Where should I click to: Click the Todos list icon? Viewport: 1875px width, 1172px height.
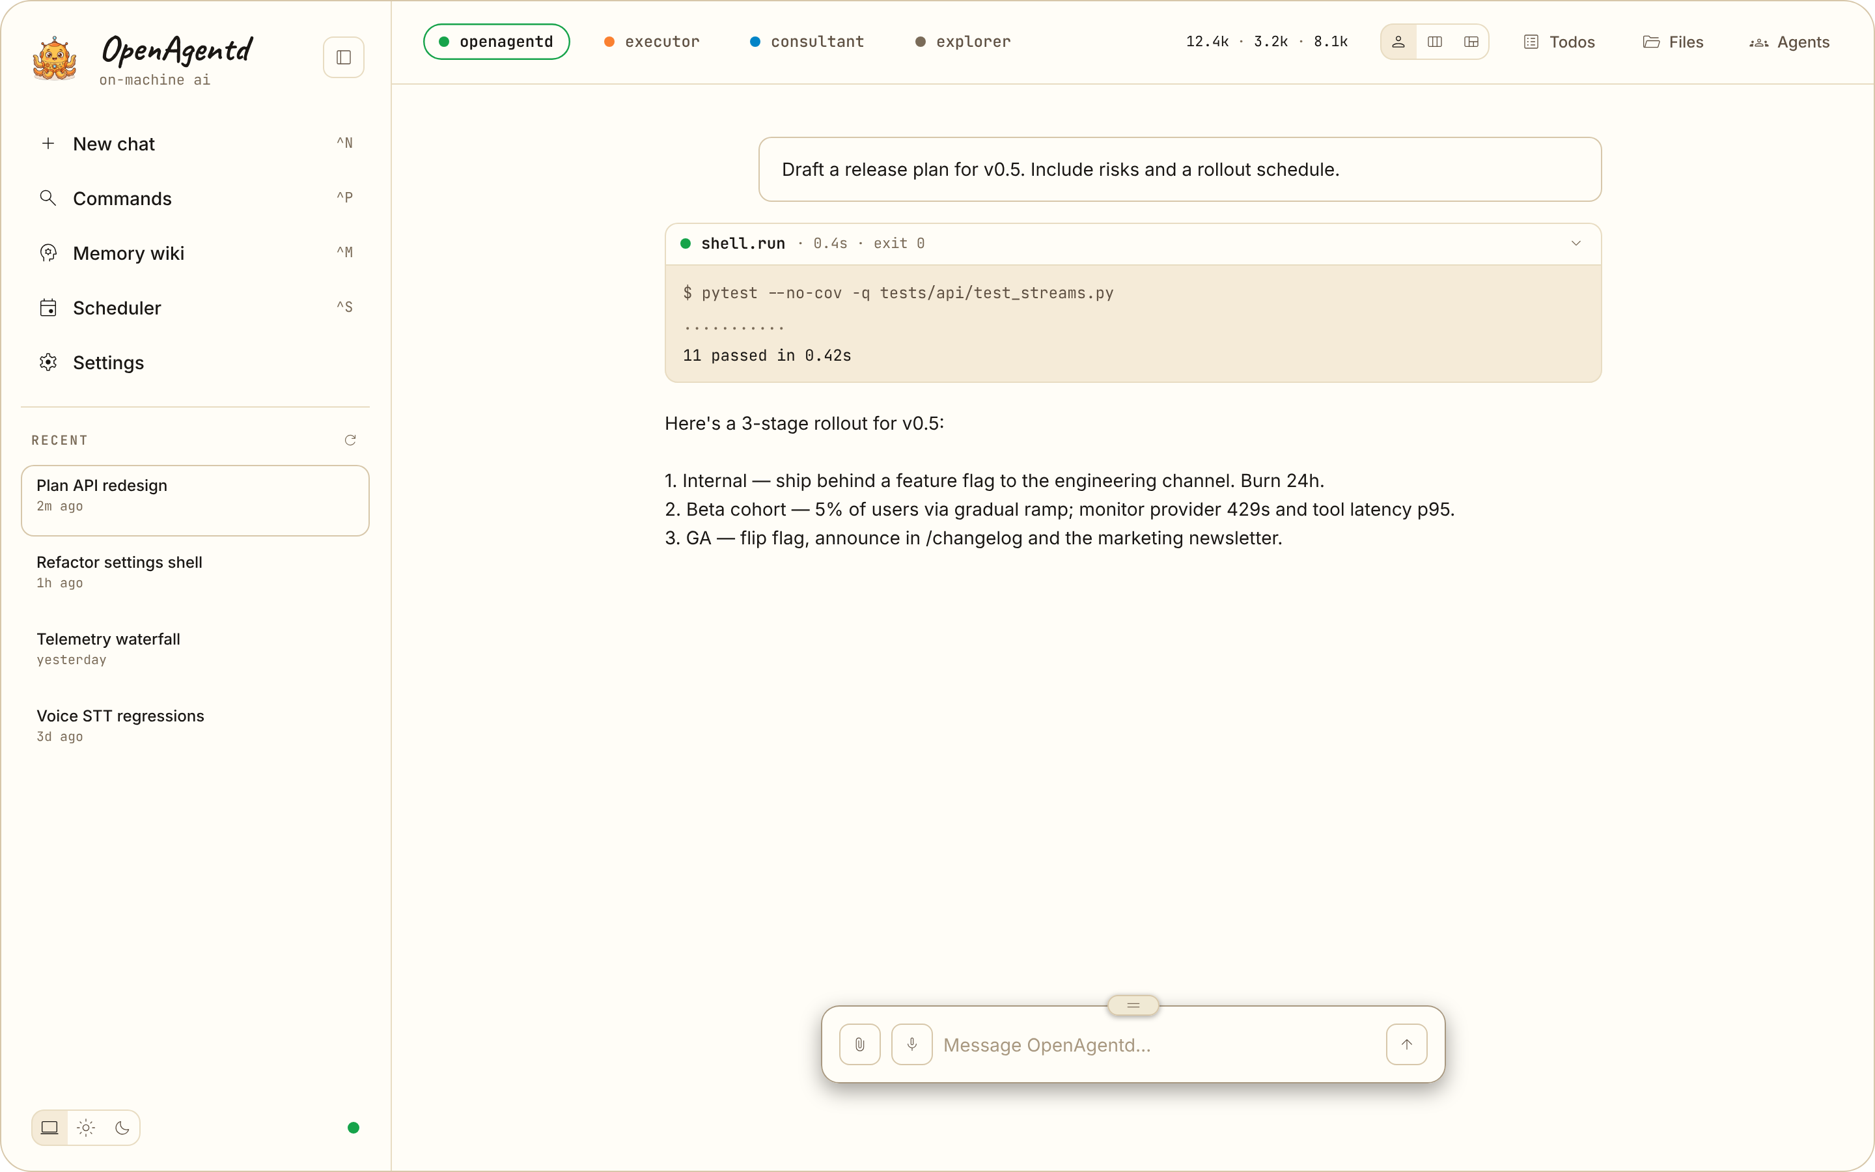click(1531, 42)
